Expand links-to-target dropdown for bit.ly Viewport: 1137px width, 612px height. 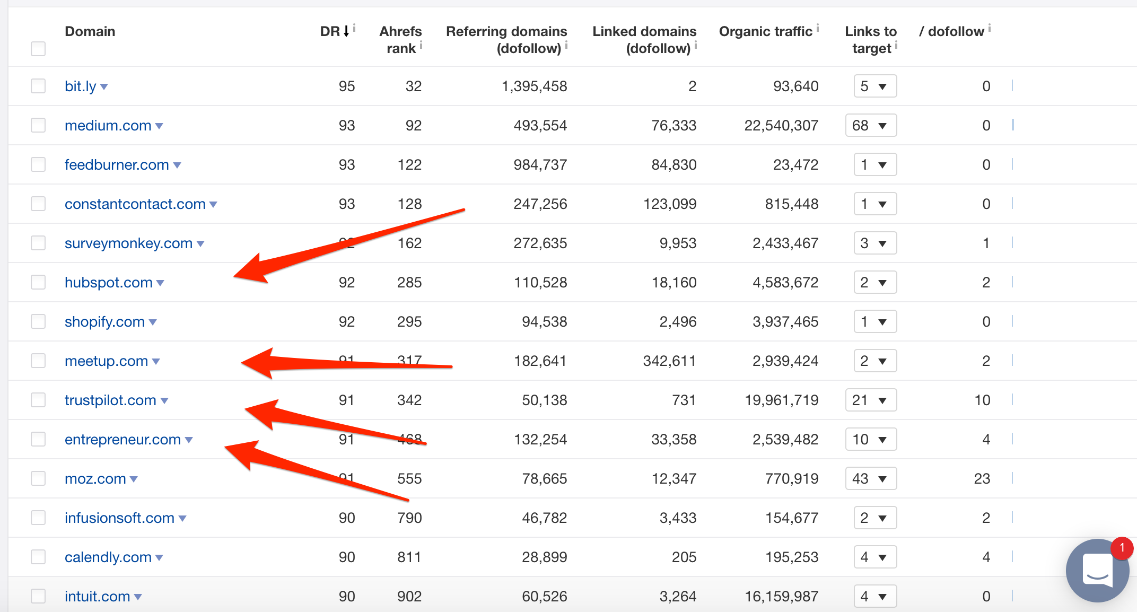coord(875,86)
